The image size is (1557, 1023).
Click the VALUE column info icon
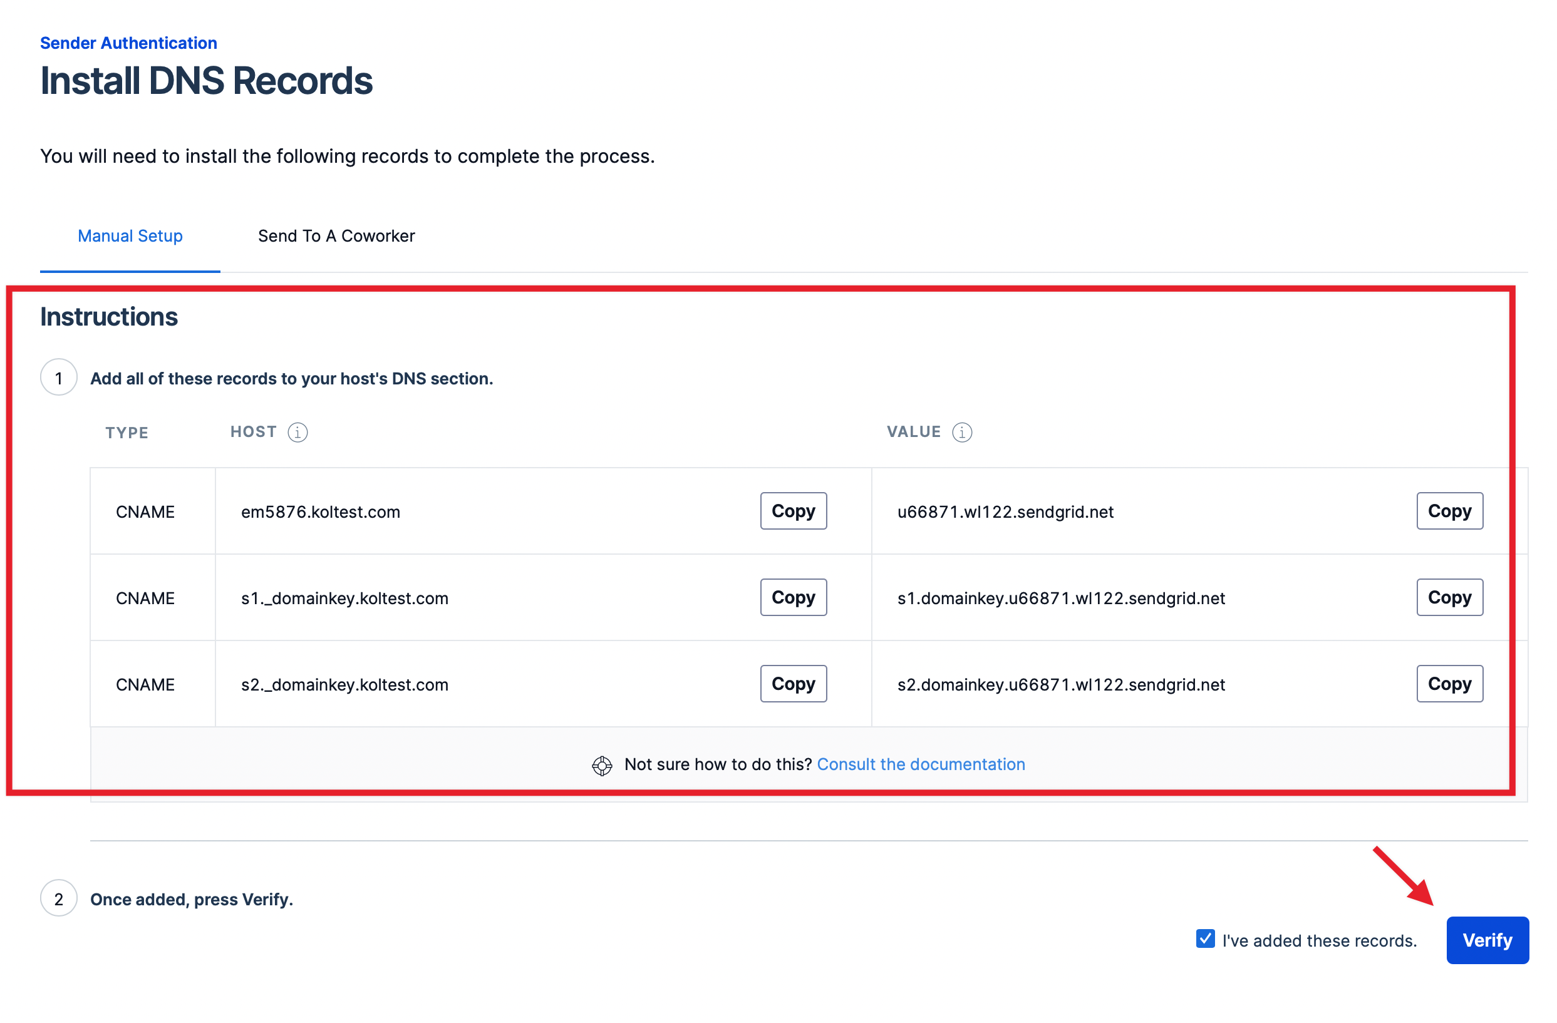961,433
